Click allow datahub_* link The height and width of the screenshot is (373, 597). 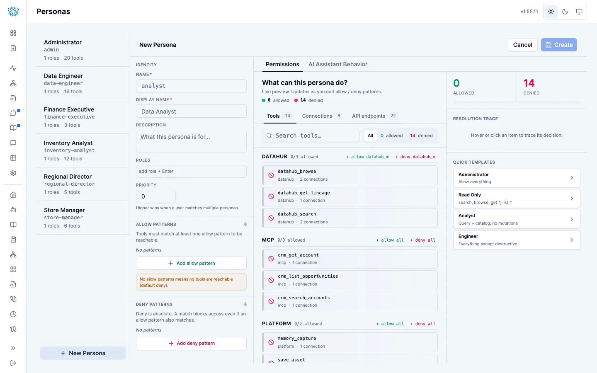coord(367,157)
